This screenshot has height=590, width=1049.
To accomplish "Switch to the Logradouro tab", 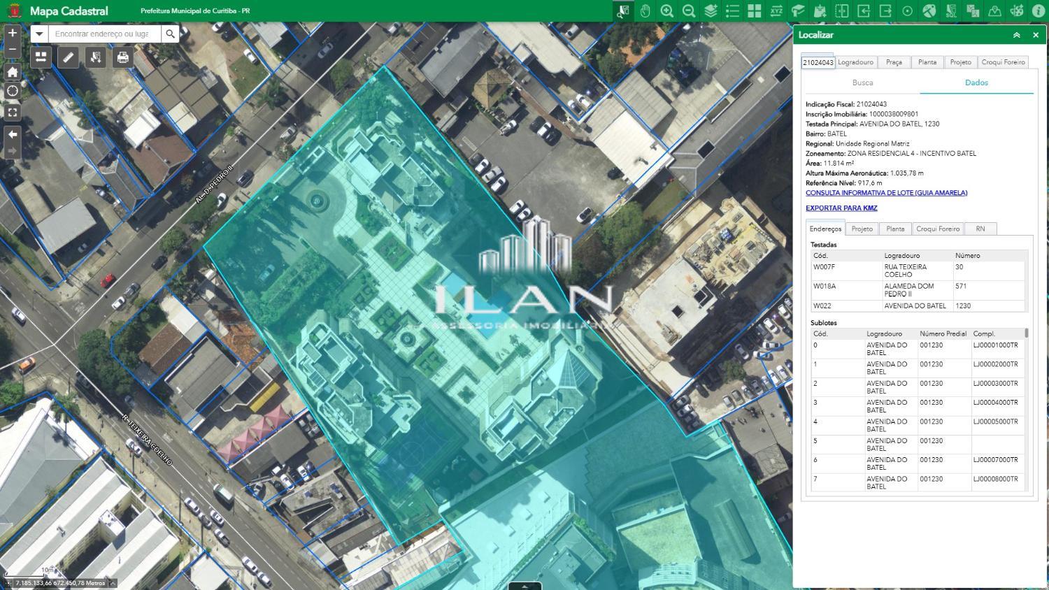I will coord(855,62).
